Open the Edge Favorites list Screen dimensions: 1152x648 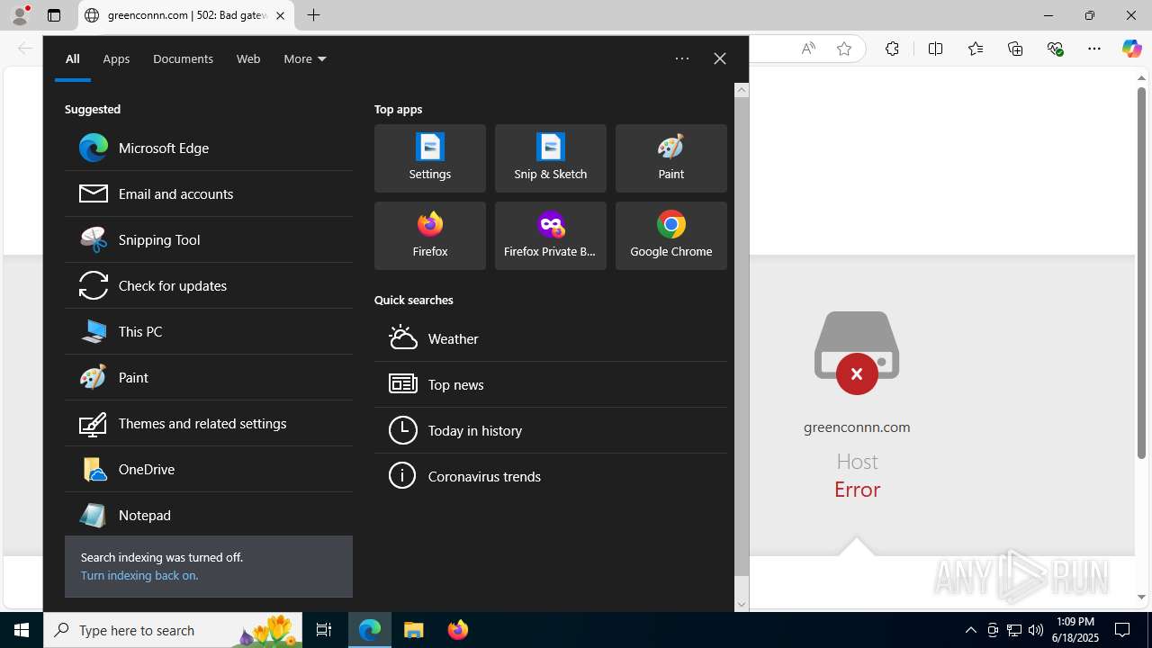(x=976, y=49)
